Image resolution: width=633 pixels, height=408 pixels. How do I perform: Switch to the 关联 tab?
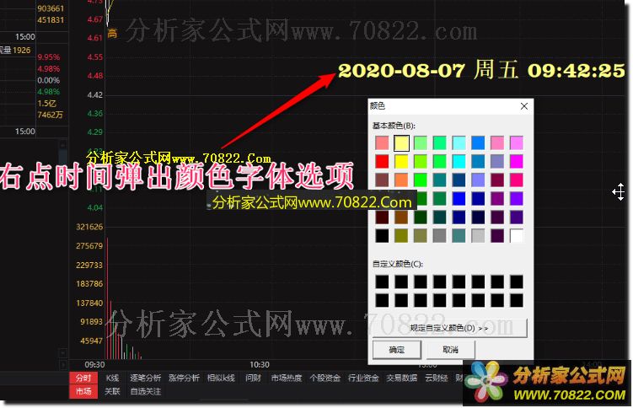(x=112, y=391)
